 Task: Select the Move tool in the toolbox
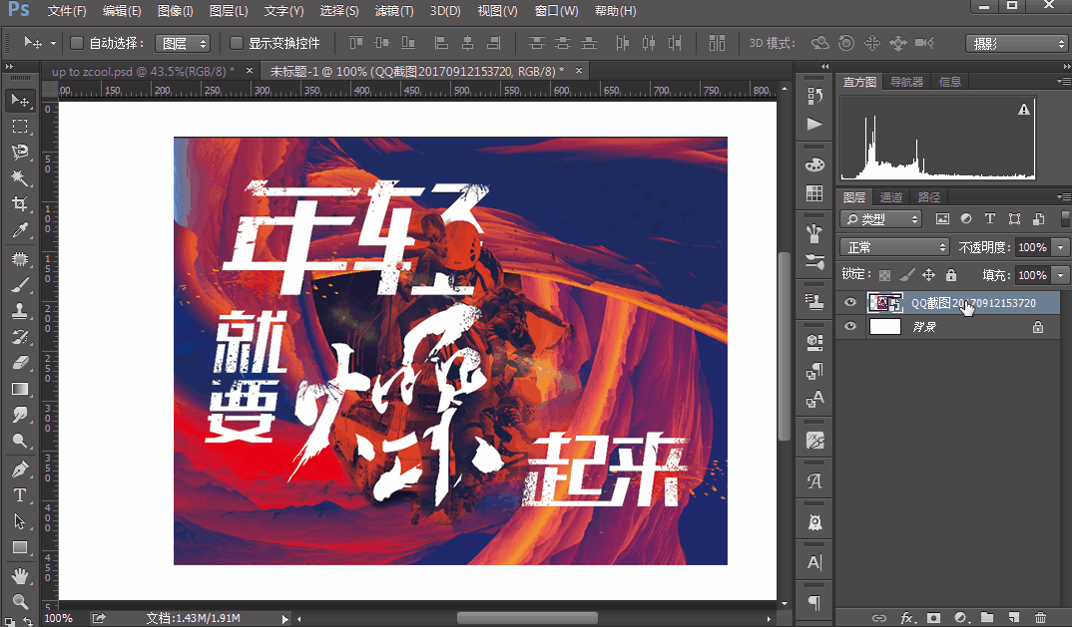[x=20, y=101]
